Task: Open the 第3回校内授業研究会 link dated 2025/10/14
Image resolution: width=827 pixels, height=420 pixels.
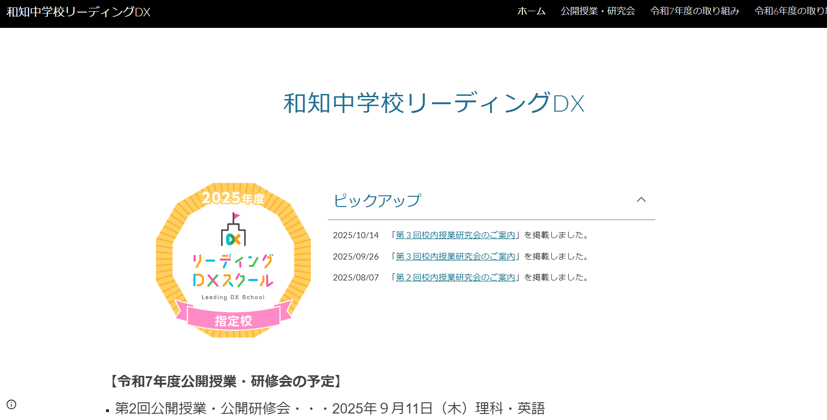Action: [455, 235]
